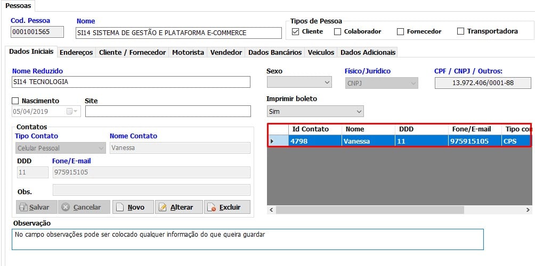Viewport: 535px width, 266px height.
Task: Click the Salvar button with disk icon
Action: pyautogui.click(x=37, y=207)
